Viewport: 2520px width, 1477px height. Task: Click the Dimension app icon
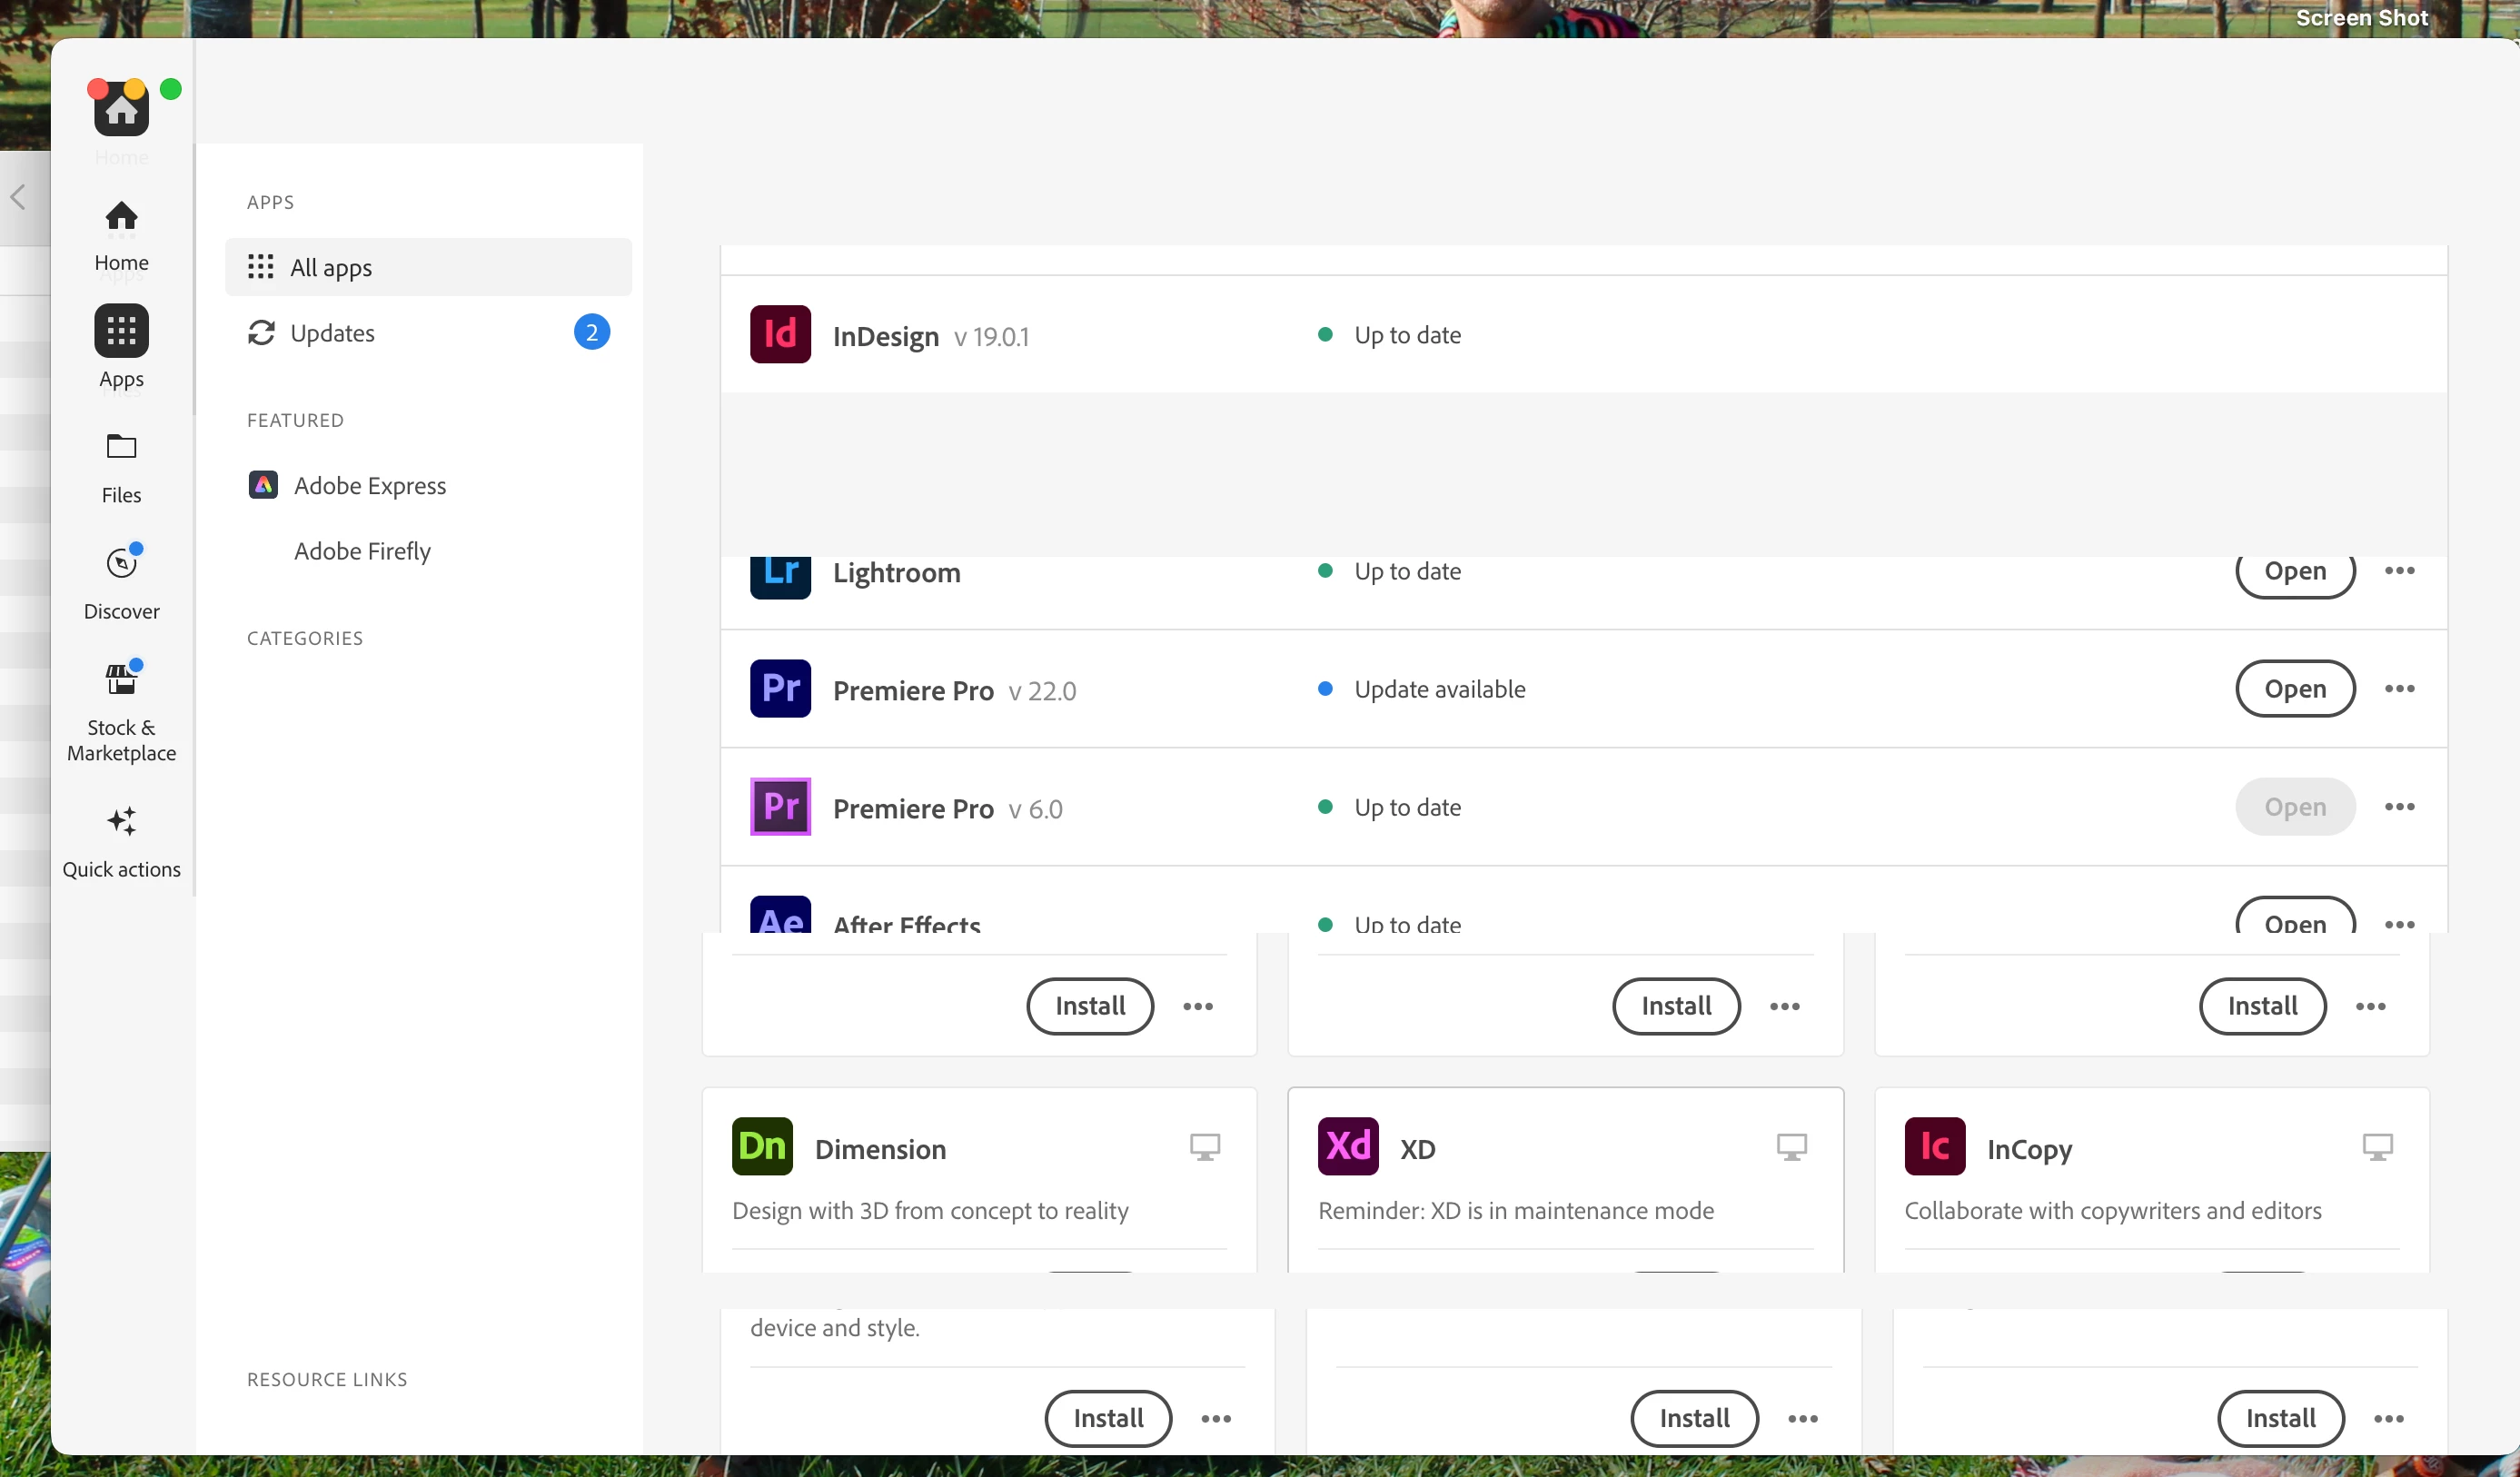pyautogui.click(x=762, y=1147)
